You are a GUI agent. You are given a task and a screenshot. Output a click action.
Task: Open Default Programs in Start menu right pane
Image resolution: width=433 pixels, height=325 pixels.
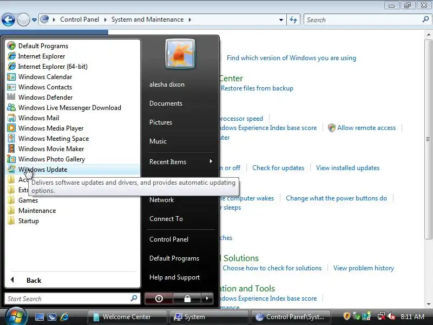(174, 258)
